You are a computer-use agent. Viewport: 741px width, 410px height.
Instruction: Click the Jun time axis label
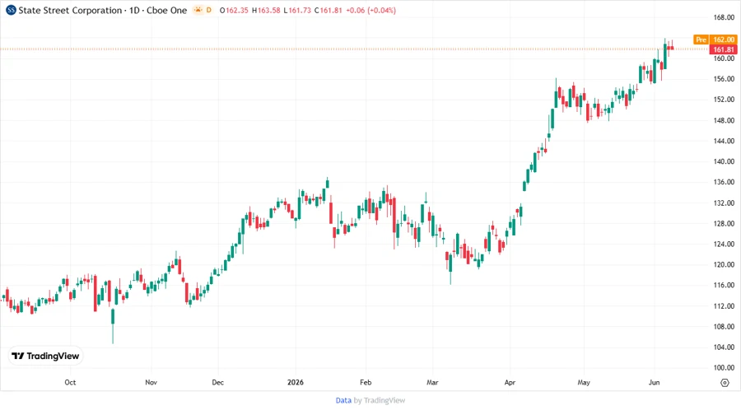[654, 382]
